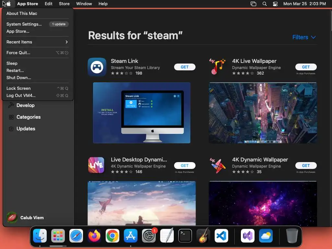
Task: Choose Shut Down... menu item
Action: [x=37, y=78]
